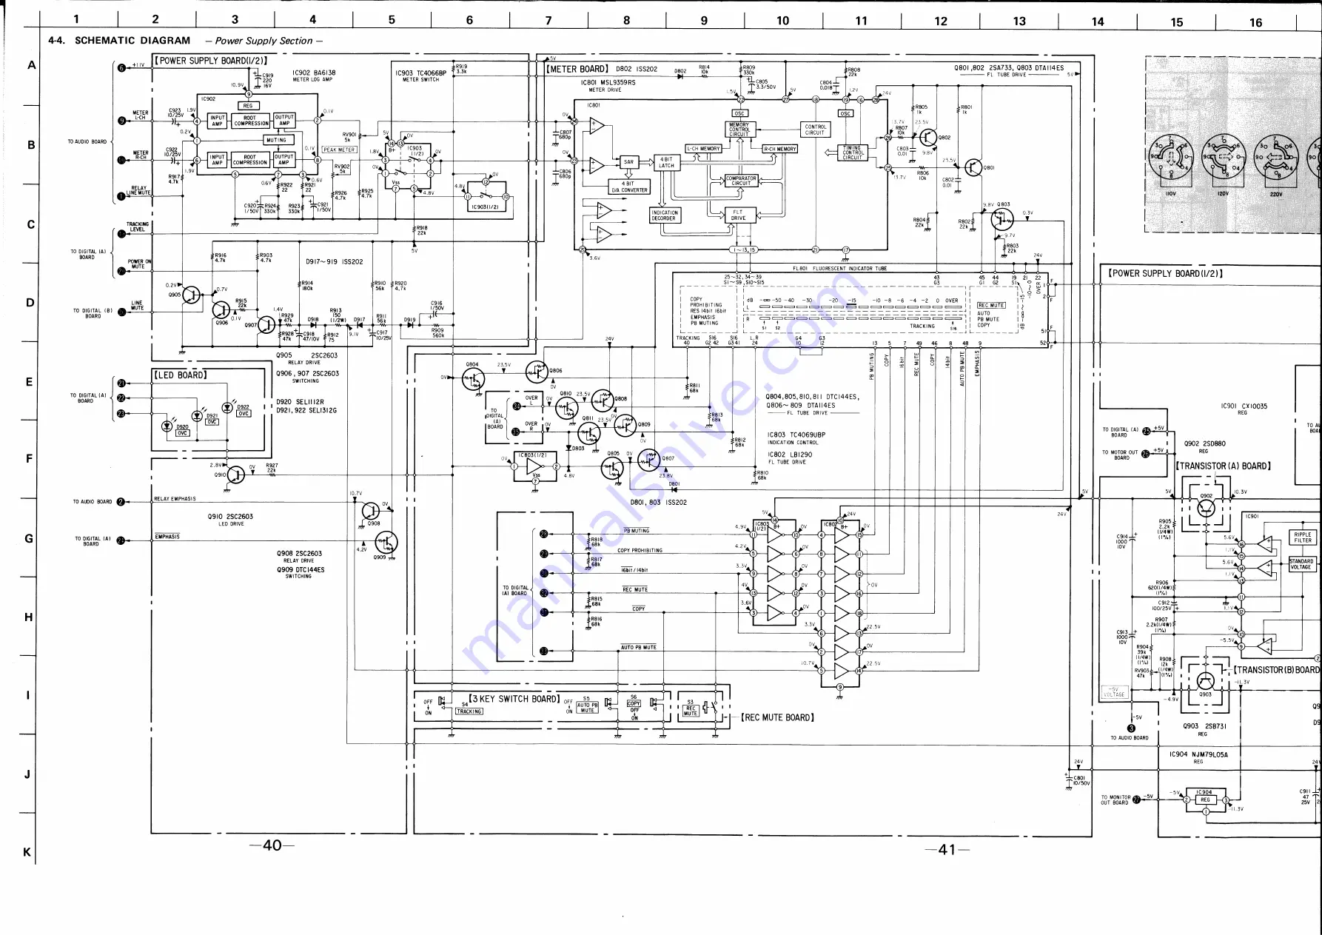Click the 'IC803 TC4069UBP' part label

click(796, 435)
